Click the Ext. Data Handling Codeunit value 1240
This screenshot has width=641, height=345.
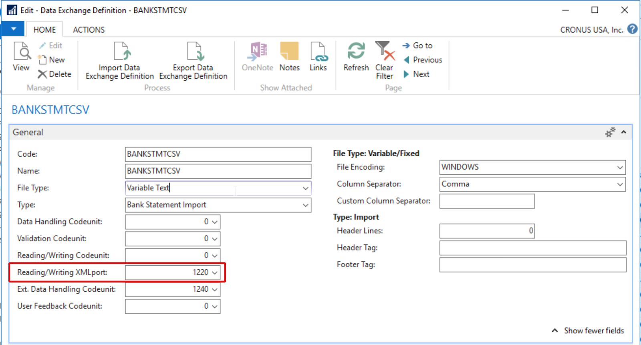[200, 289]
